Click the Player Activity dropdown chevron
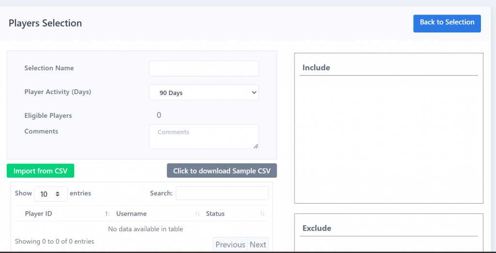496x253 pixels. point(254,93)
